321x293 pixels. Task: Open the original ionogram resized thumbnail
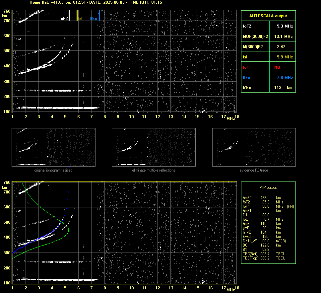coord(53,147)
